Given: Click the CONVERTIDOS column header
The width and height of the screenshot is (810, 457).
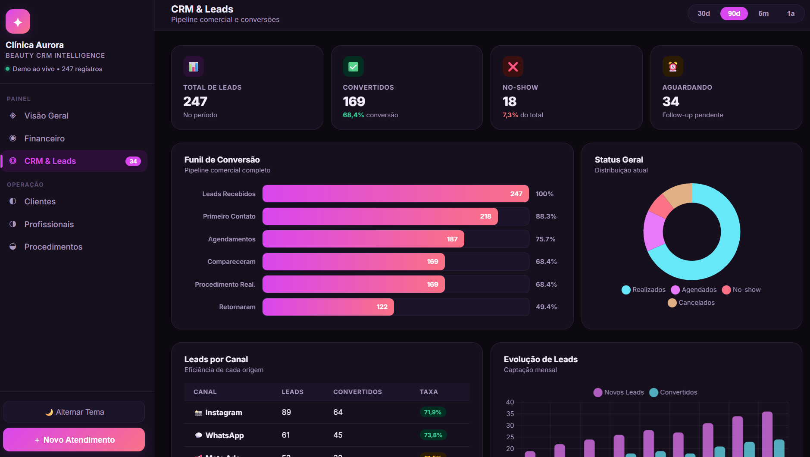Looking at the screenshot, I should coord(357,392).
